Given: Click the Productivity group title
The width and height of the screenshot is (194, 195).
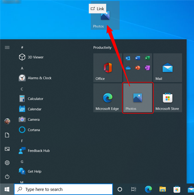Looking at the screenshot, I should pyautogui.click(x=102, y=48).
